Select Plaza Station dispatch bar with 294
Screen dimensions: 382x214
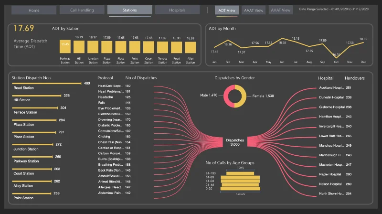click(34, 120)
